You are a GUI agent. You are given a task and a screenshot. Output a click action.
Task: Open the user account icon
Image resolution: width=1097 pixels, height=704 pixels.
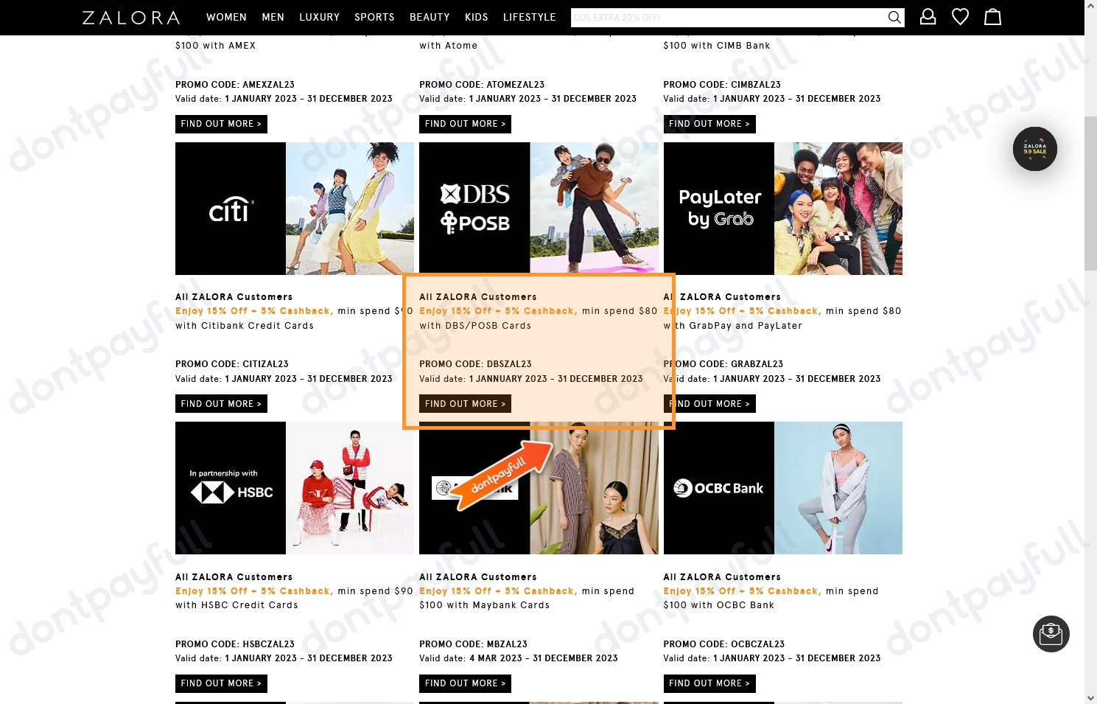[928, 16]
